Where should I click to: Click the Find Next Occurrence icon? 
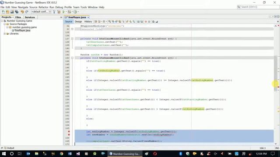[116, 21]
